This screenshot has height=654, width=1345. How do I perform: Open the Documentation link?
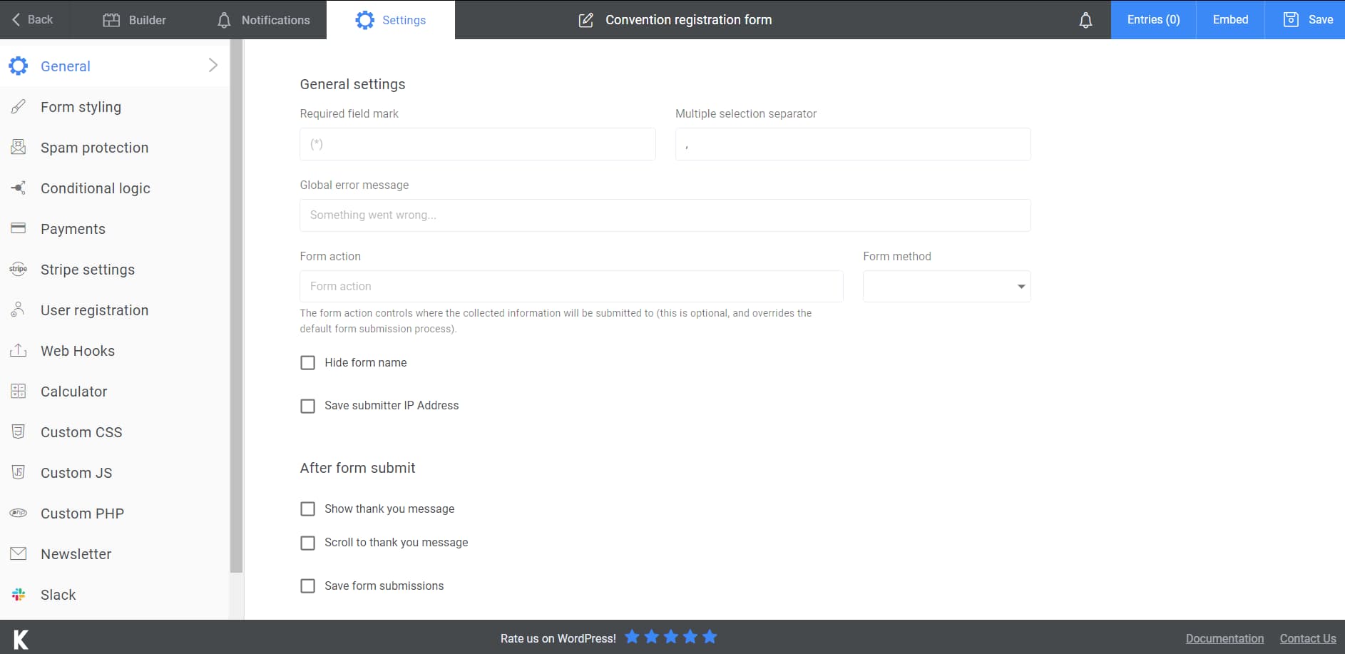(1224, 638)
